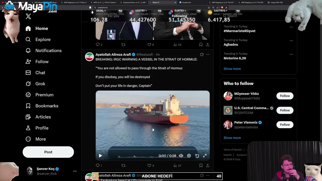
Task: Open Articles in the sidebar
Action: (x=38, y=117)
